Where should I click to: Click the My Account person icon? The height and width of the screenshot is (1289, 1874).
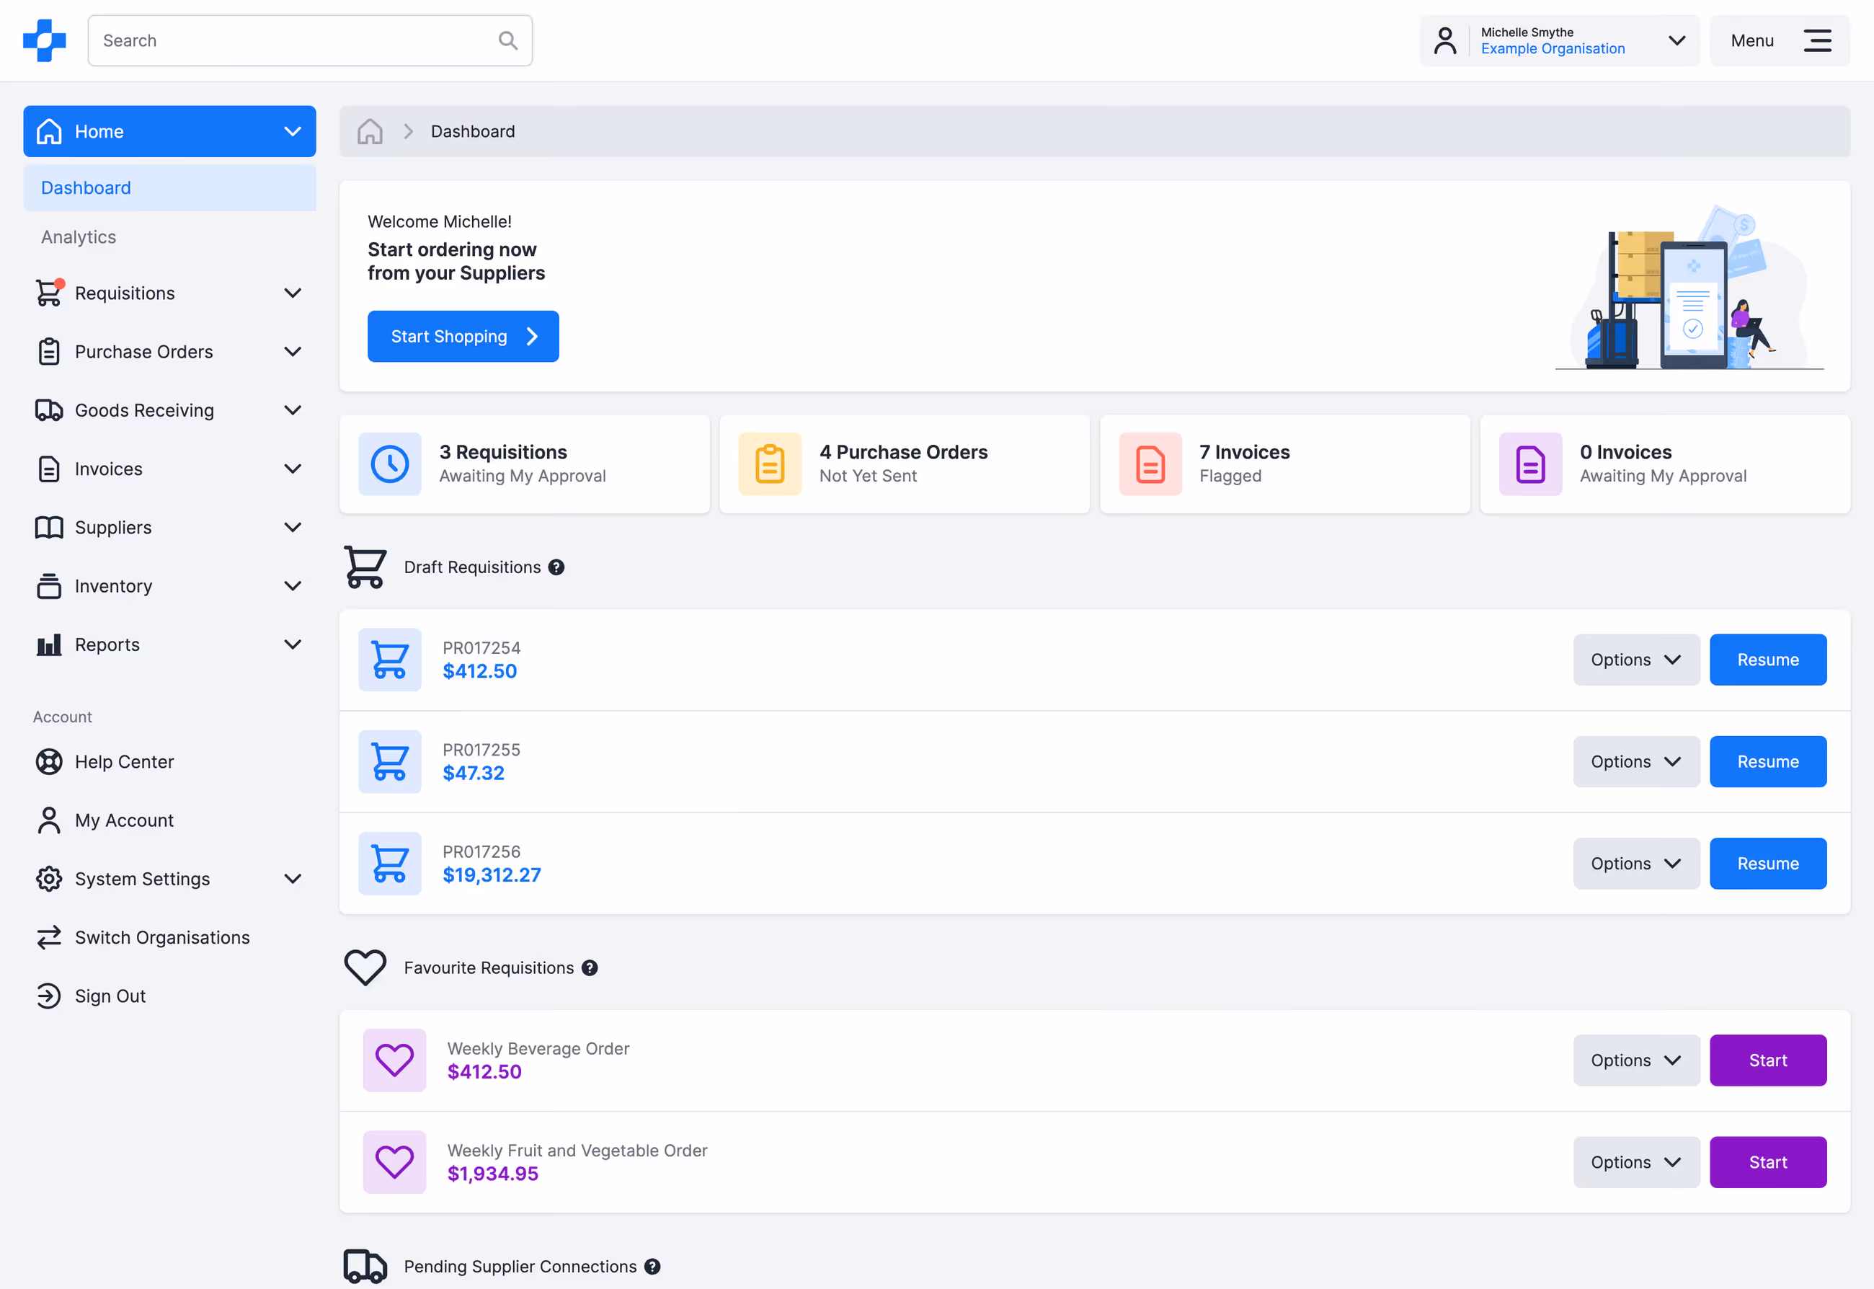[49, 820]
